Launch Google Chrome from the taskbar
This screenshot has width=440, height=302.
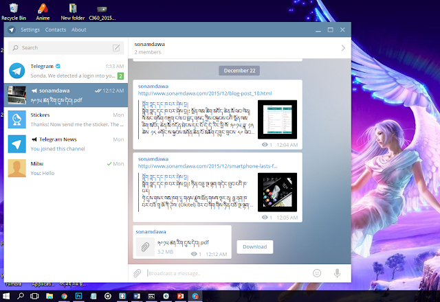coord(64,296)
